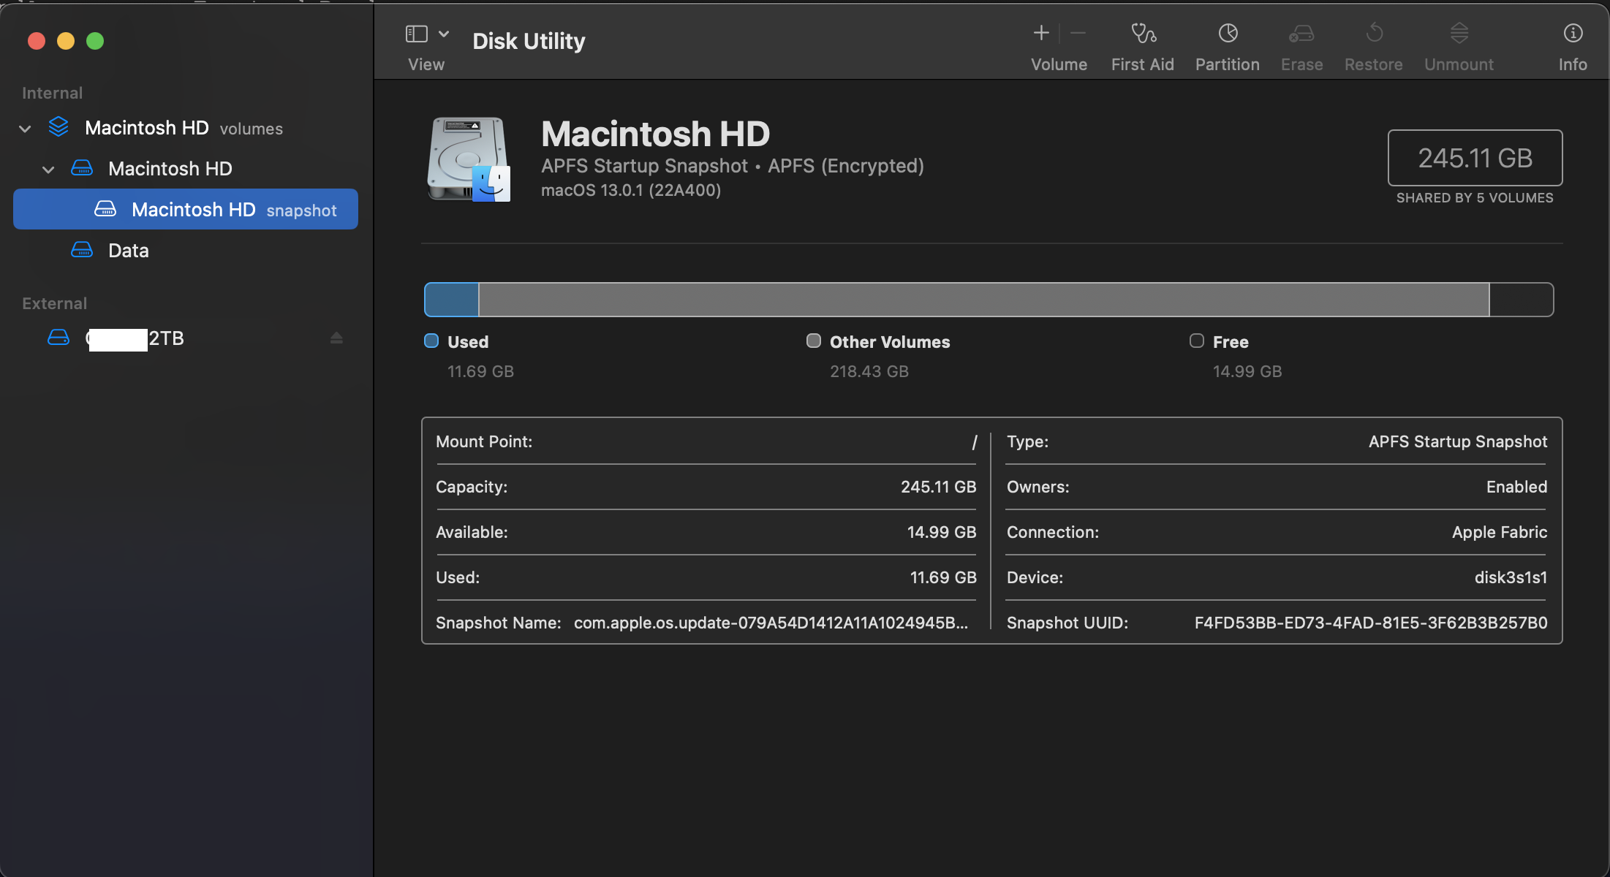
Task: Select the Macintosh HD snapshot row
Action: pyautogui.click(x=186, y=209)
